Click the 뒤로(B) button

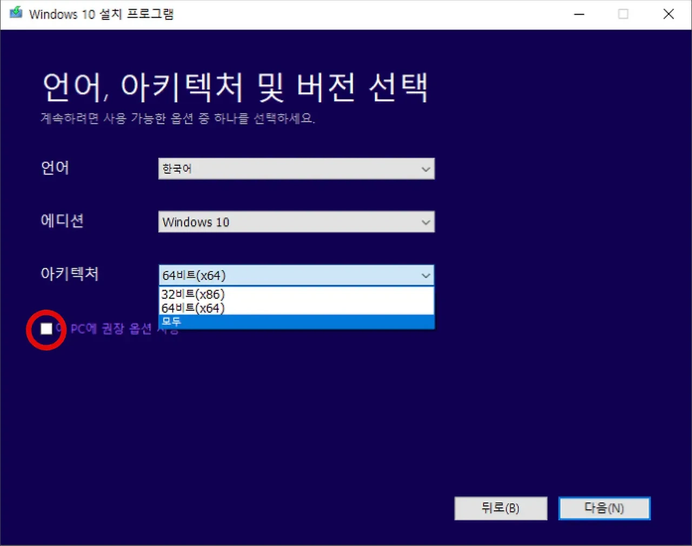[501, 508]
